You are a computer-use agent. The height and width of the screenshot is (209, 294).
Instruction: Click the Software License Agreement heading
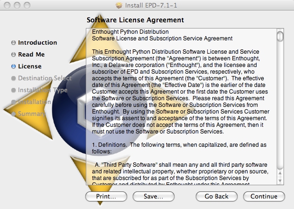pos(135,20)
